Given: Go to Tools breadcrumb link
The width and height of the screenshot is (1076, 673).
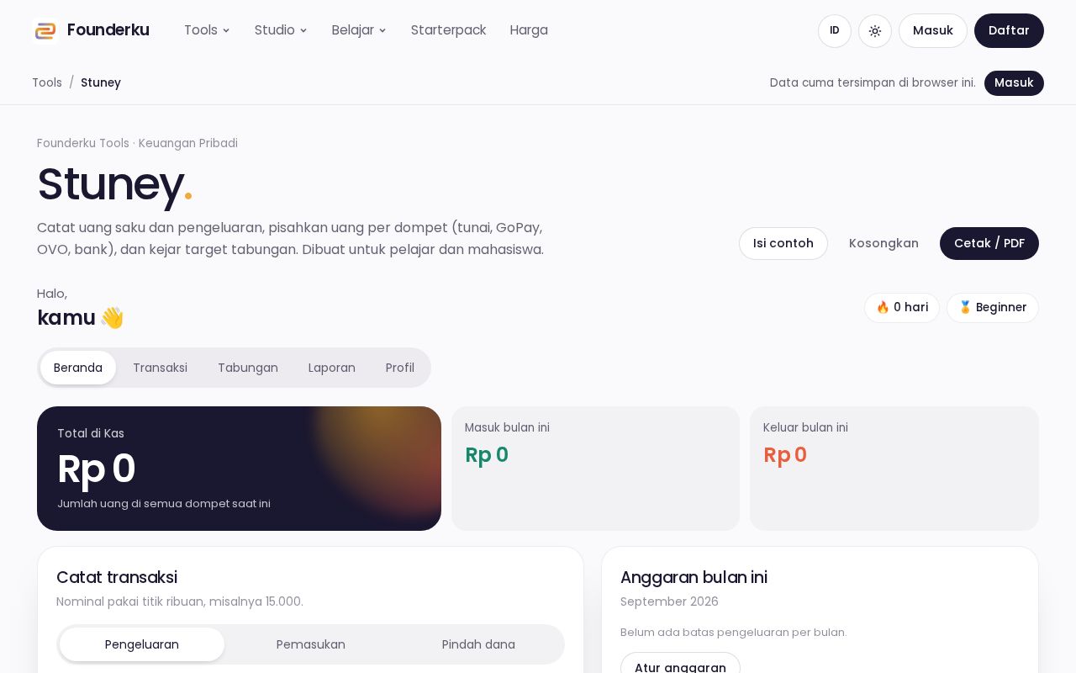Looking at the screenshot, I should [x=47, y=82].
